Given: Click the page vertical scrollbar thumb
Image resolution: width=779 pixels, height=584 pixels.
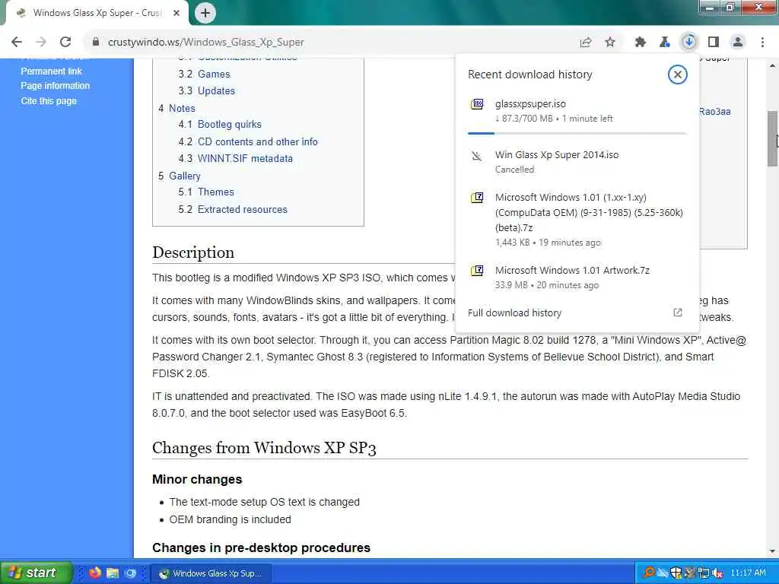Looking at the screenshot, I should click(x=773, y=139).
